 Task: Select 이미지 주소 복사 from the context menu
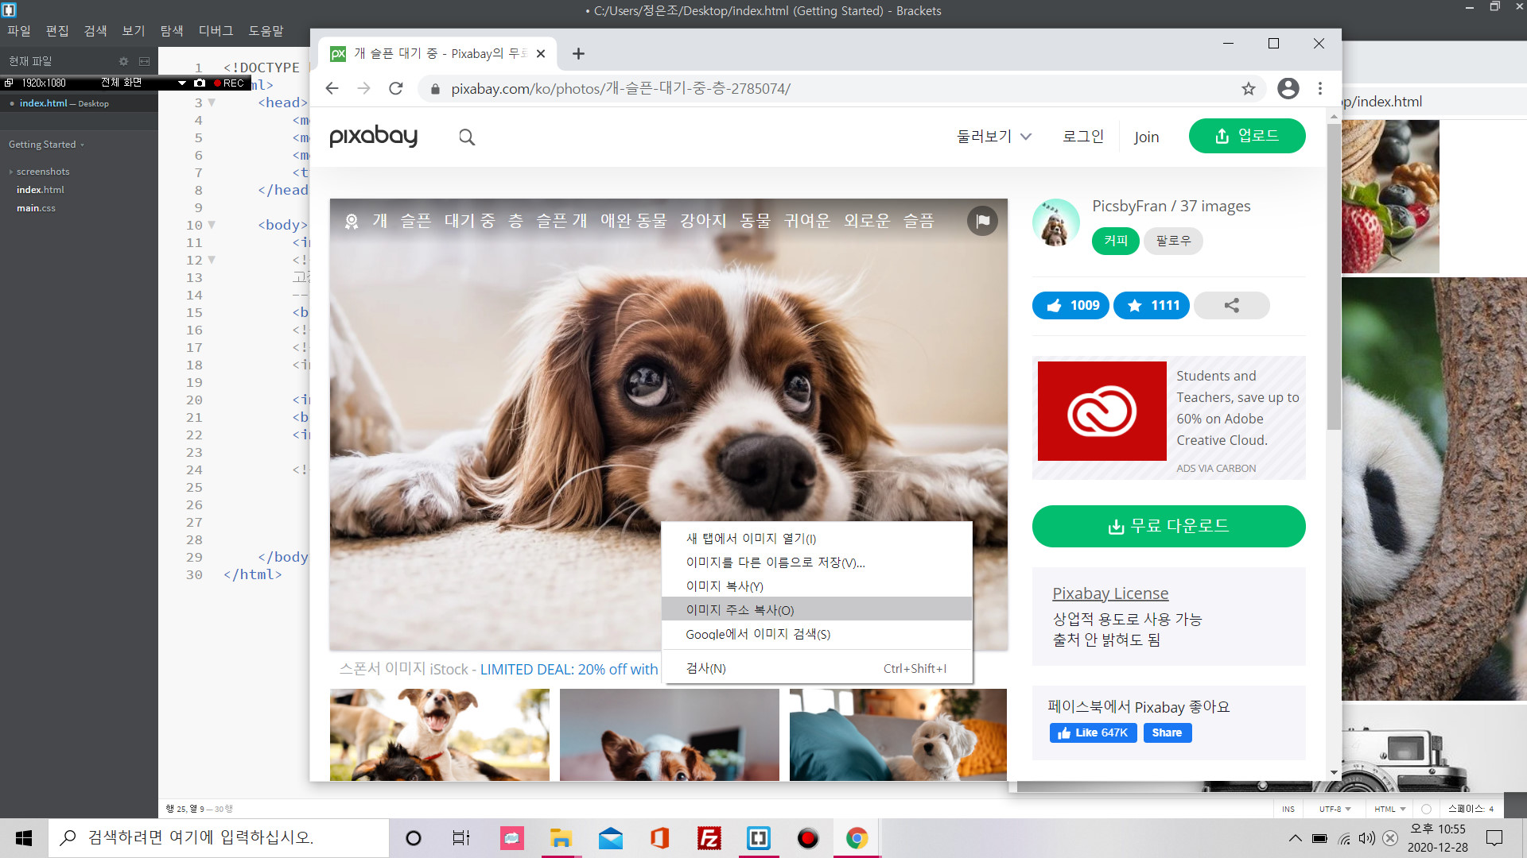tap(817, 609)
